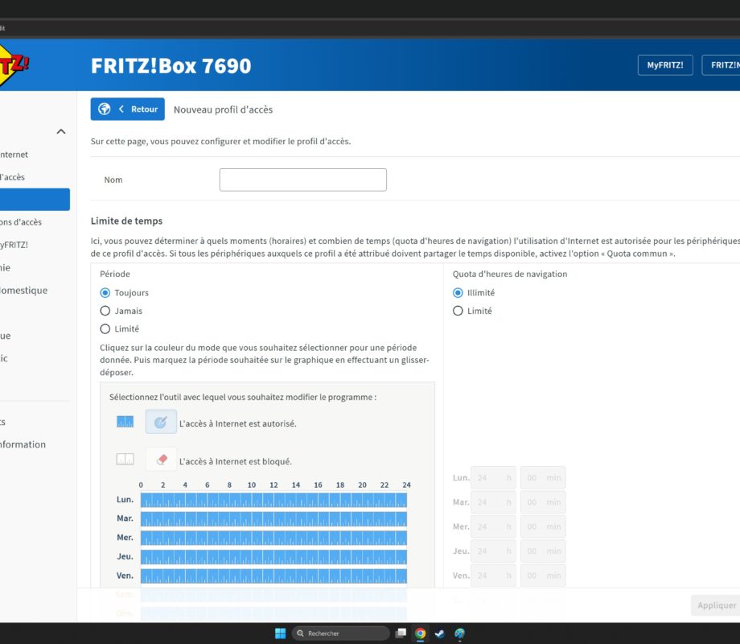This screenshot has width=740, height=644.
Task: Select the pencil tool for authorized Internet access
Action: click(x=161, y=422)
